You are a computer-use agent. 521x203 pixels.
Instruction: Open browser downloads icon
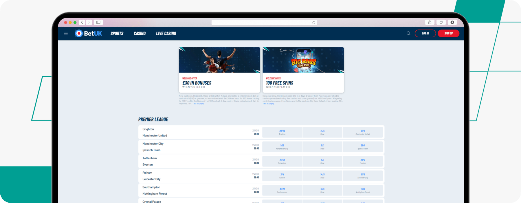click(x=452, y=22)
